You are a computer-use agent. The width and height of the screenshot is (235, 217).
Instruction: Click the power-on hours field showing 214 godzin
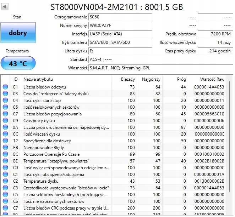pos(214,51)
